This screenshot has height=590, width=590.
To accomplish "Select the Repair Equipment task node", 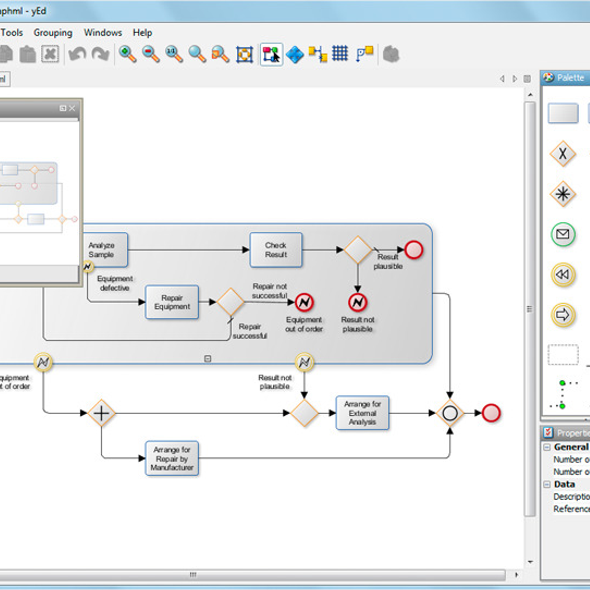I will [x=172, y=302].
